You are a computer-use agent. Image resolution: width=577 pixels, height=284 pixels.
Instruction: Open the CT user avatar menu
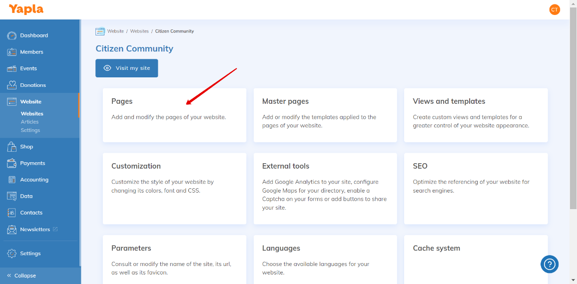coord(555,9)
